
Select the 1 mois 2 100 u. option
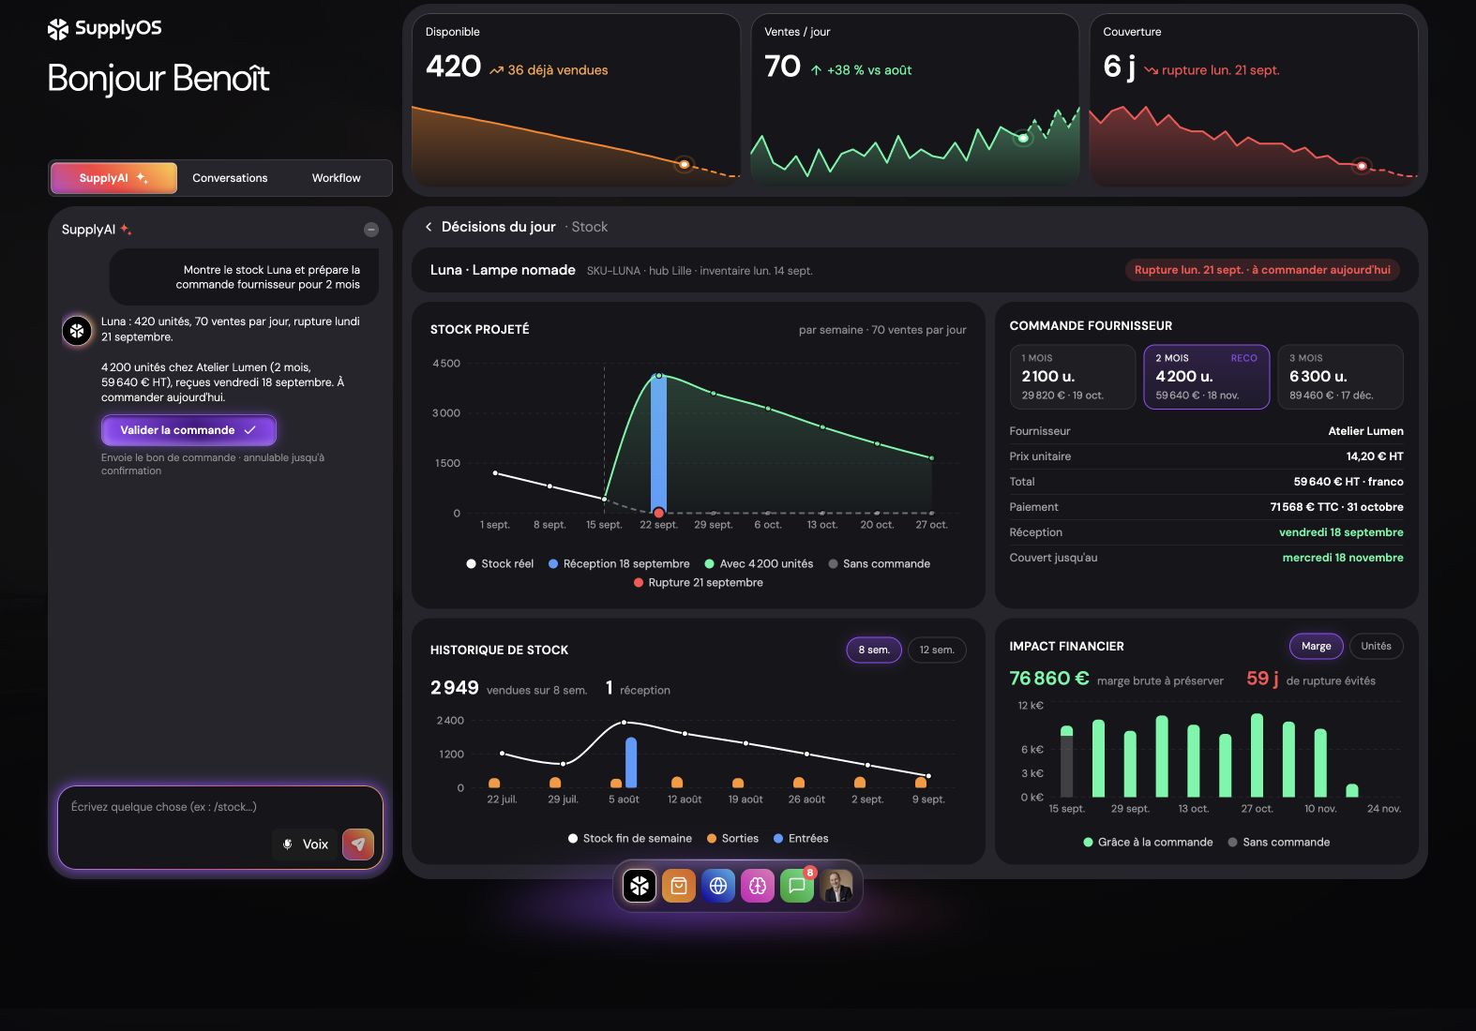pos(1073,377)
